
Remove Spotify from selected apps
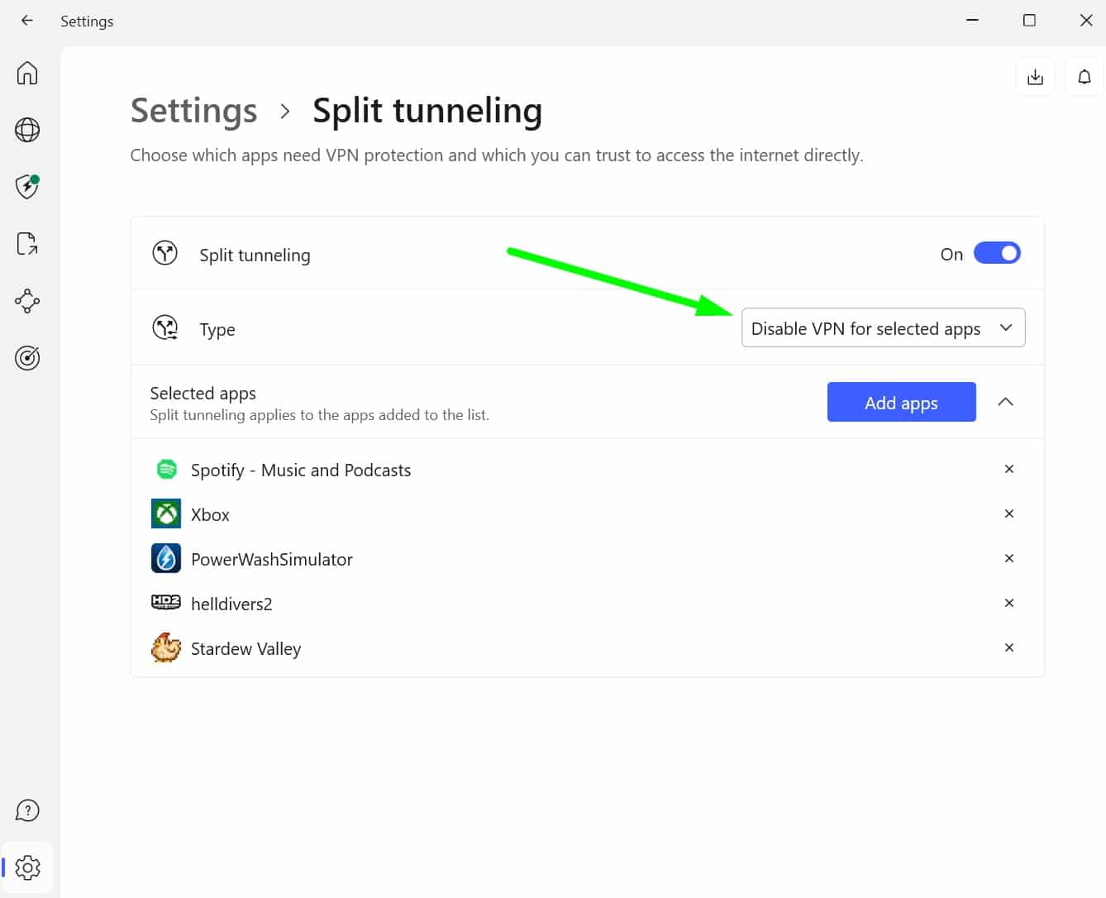pyautogui.click(x=1009, y=469)
